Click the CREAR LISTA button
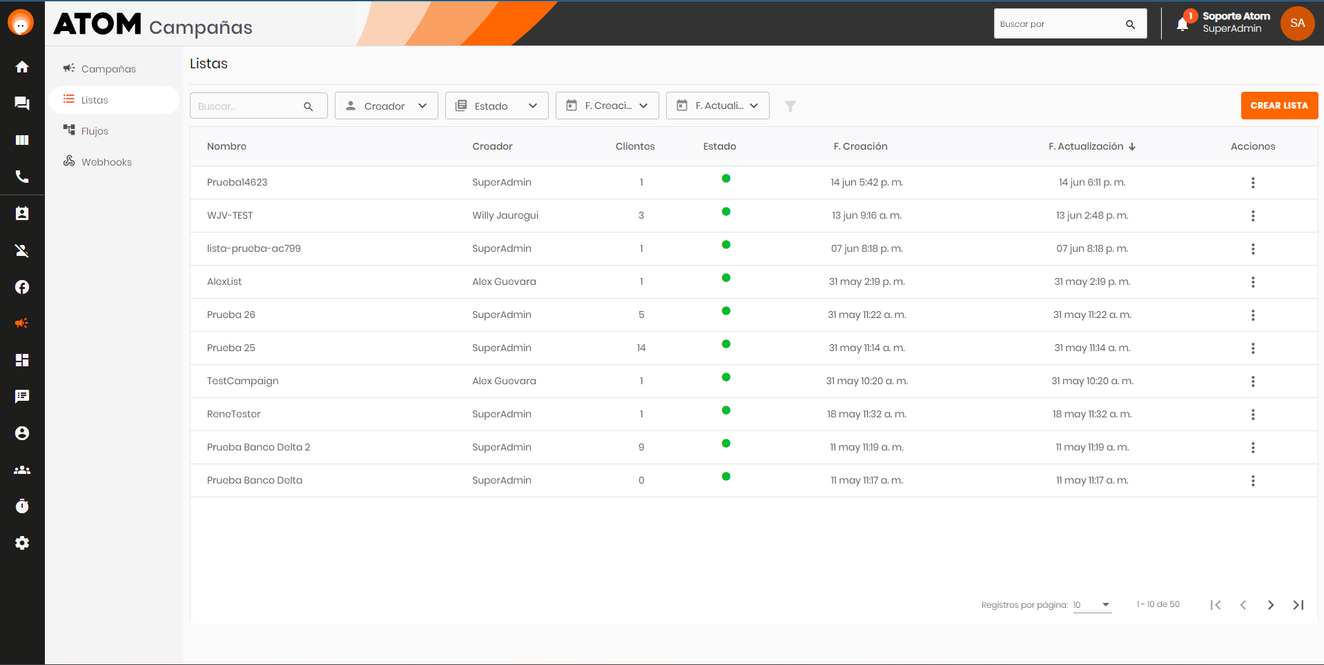 (1279, 106)
